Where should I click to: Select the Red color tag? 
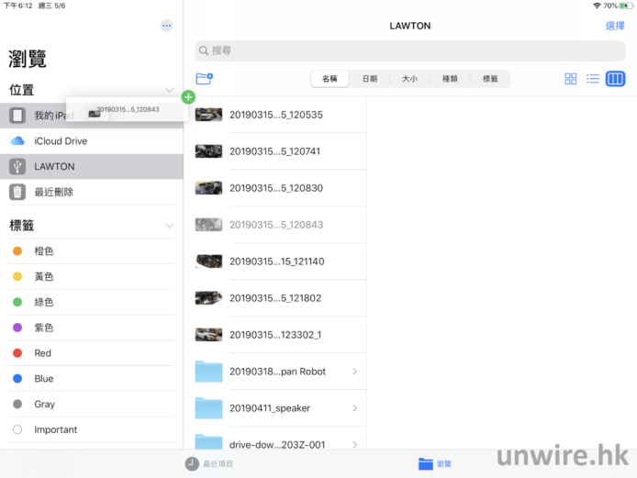point(42,353)
